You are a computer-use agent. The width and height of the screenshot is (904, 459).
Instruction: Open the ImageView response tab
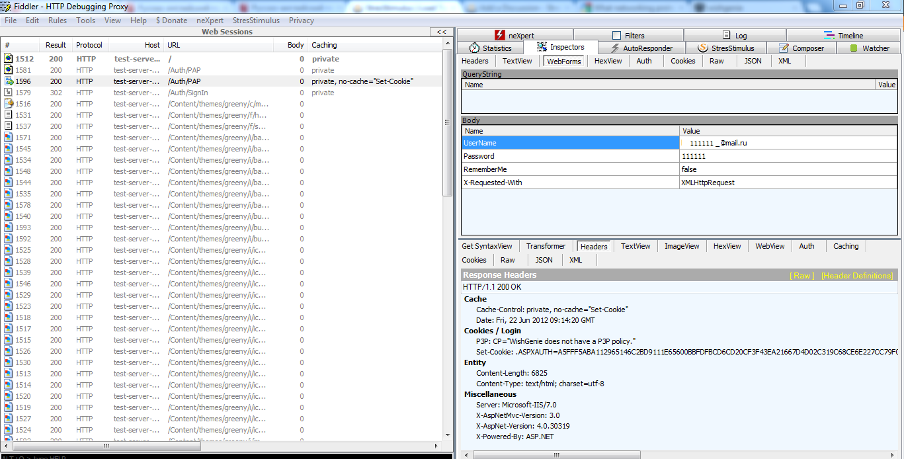click(x=682, y=246)
